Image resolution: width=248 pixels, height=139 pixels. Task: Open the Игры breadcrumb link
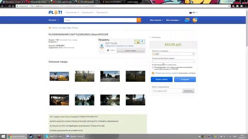(x=69, y=28)
